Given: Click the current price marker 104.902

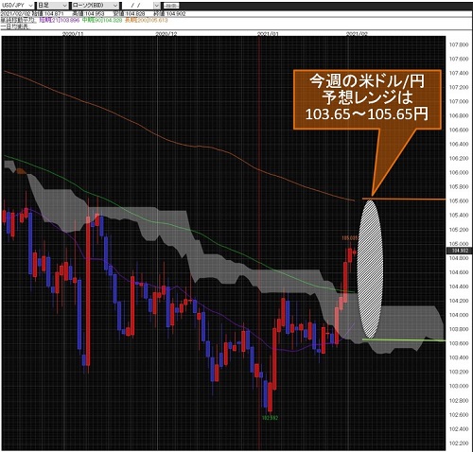Looking at the screenshot, I should click(x=460, y=251).
